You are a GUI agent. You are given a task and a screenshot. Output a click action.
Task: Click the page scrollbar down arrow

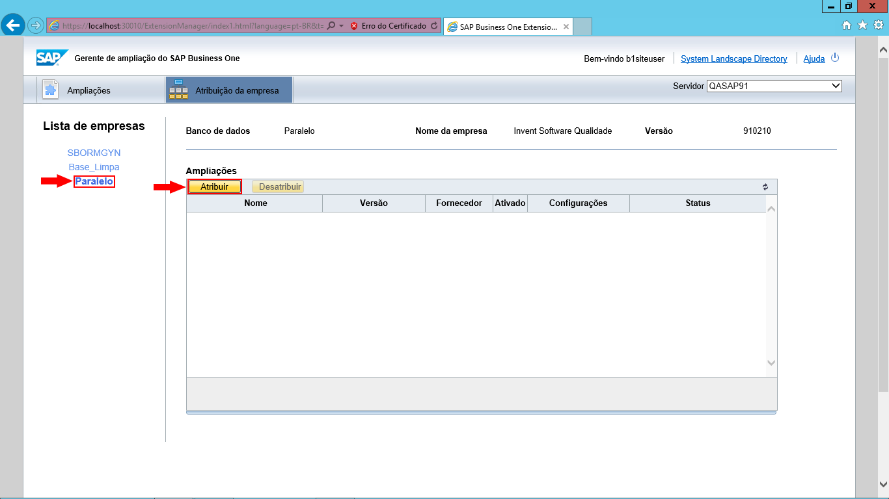[x=883, y=483]
